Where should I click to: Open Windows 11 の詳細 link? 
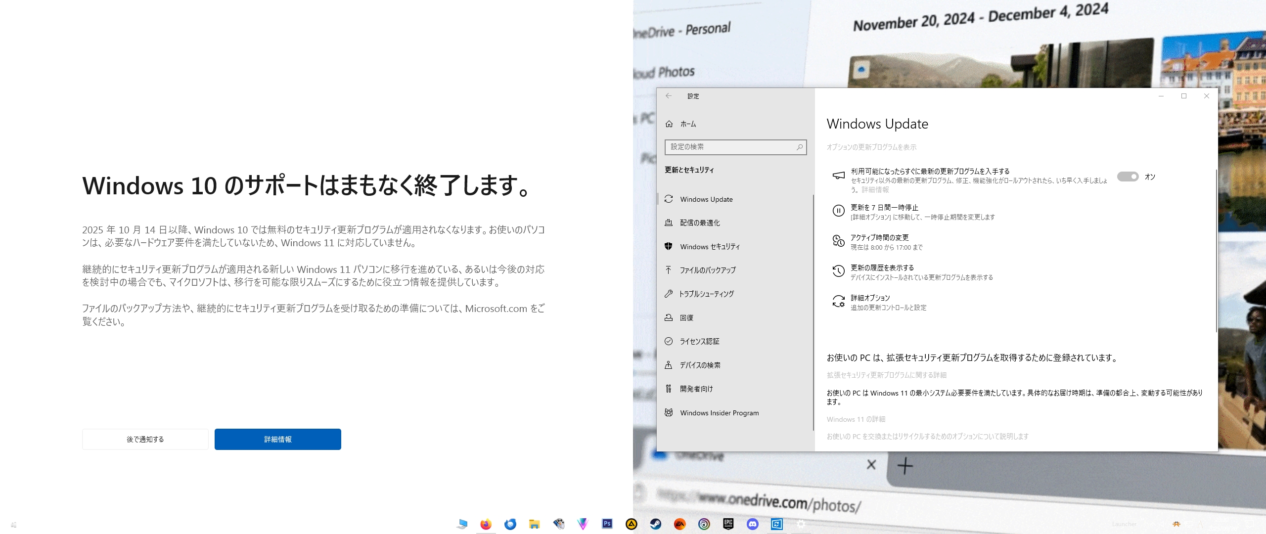[x=856, y=419]
